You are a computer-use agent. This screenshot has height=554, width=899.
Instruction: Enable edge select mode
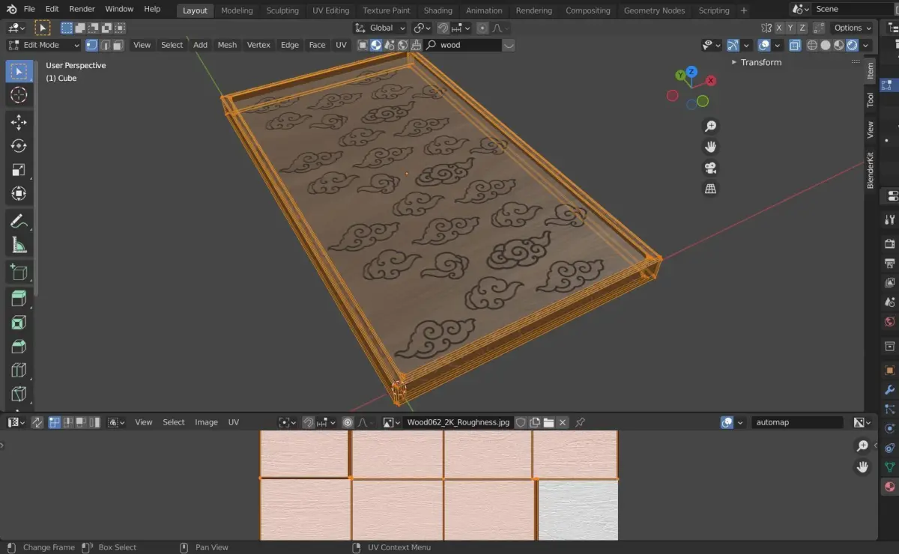pyautogui.click(x=105, y=45)
